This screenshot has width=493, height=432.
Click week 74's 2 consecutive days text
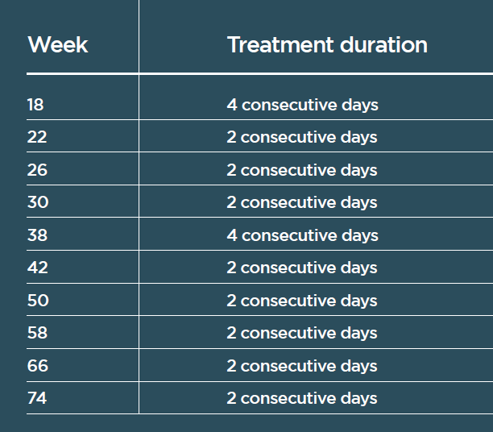point(302,399)
